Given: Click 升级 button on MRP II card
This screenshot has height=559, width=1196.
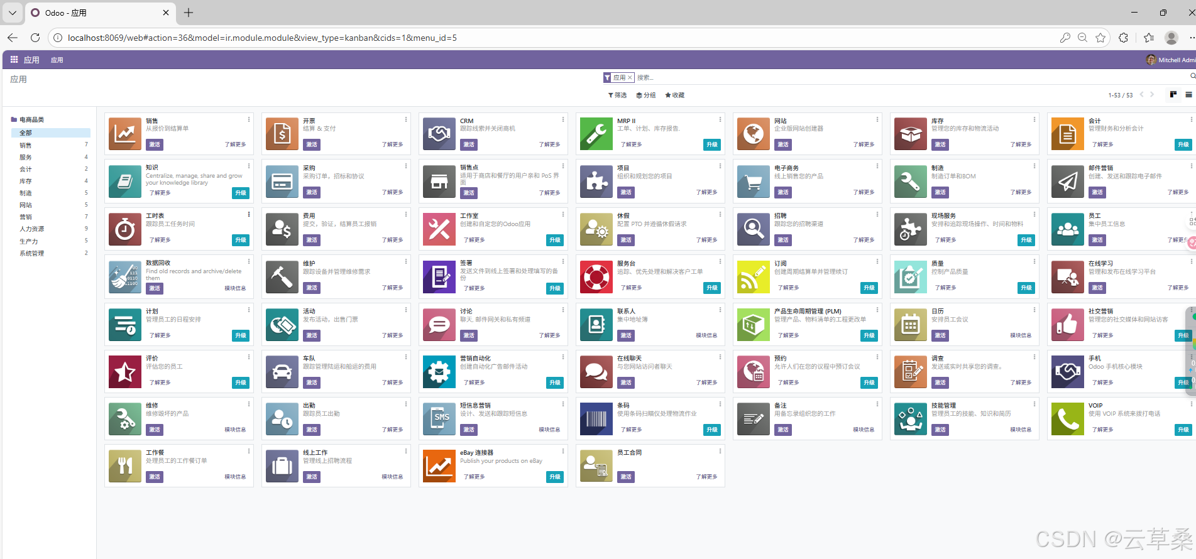Looking at the screenshot, I should 712,144.
